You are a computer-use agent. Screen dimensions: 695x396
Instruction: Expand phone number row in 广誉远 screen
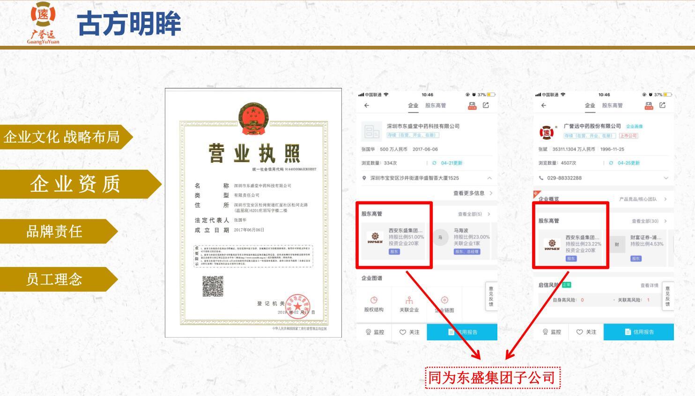click(x=666, y=178)
